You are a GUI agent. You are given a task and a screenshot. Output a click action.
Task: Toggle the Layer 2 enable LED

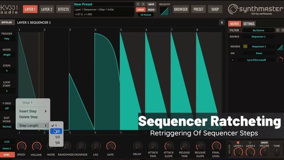click(x=250, y=143)
